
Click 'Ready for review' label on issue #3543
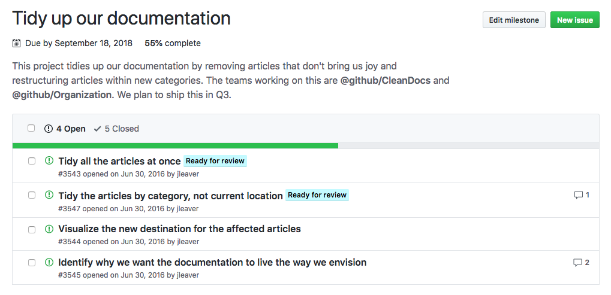click(x=215, y=161)
